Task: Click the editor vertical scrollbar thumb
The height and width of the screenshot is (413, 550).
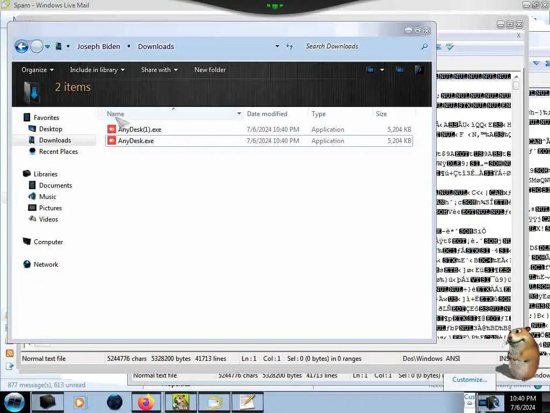Action: [516, 86]
